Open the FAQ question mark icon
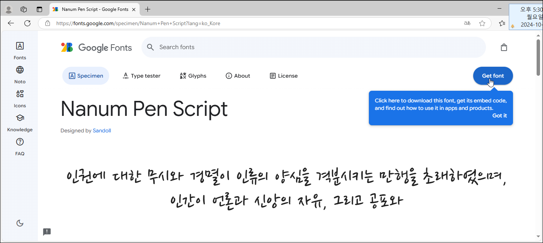This screenshot has width=543, height=243. (x=20, y=142)
